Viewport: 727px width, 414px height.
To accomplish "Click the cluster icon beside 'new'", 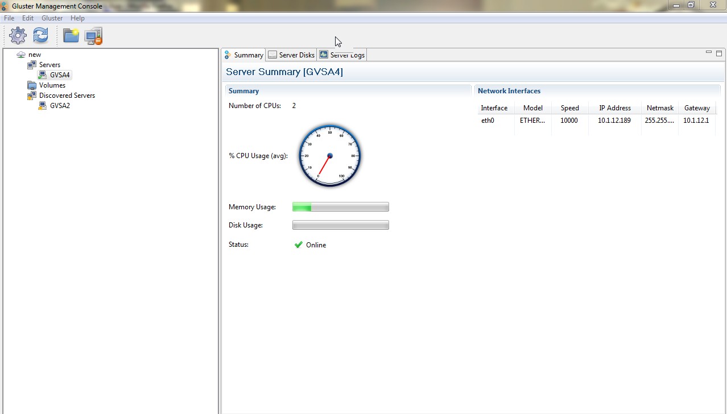I will [x=21, y=55].
